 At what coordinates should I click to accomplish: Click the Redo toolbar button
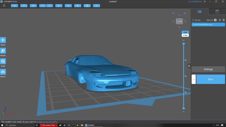pyautogui.click(x=50, y=6)
